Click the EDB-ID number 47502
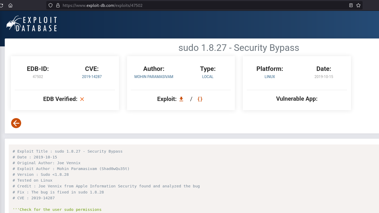This screenshot has width=379, height=213. 38,77
